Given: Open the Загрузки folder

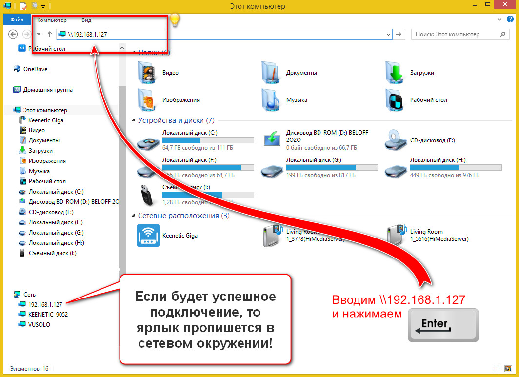Looking at the screenshot, I should 410,73.
